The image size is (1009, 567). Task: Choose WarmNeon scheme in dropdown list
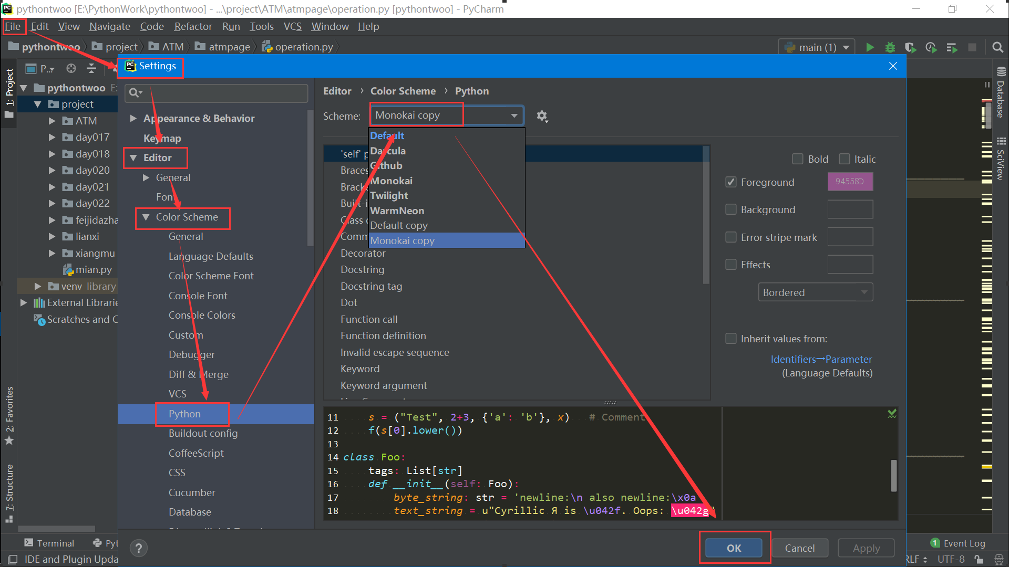(x=447, y=211)
